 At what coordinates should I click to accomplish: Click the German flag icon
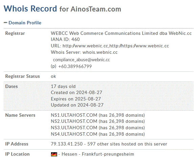(x=54, y=154)
